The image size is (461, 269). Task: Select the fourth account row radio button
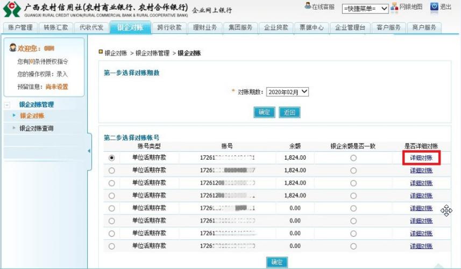111,196
